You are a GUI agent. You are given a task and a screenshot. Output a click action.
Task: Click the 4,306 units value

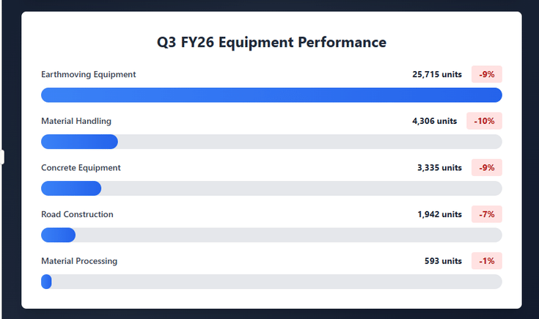click(434, 121)
